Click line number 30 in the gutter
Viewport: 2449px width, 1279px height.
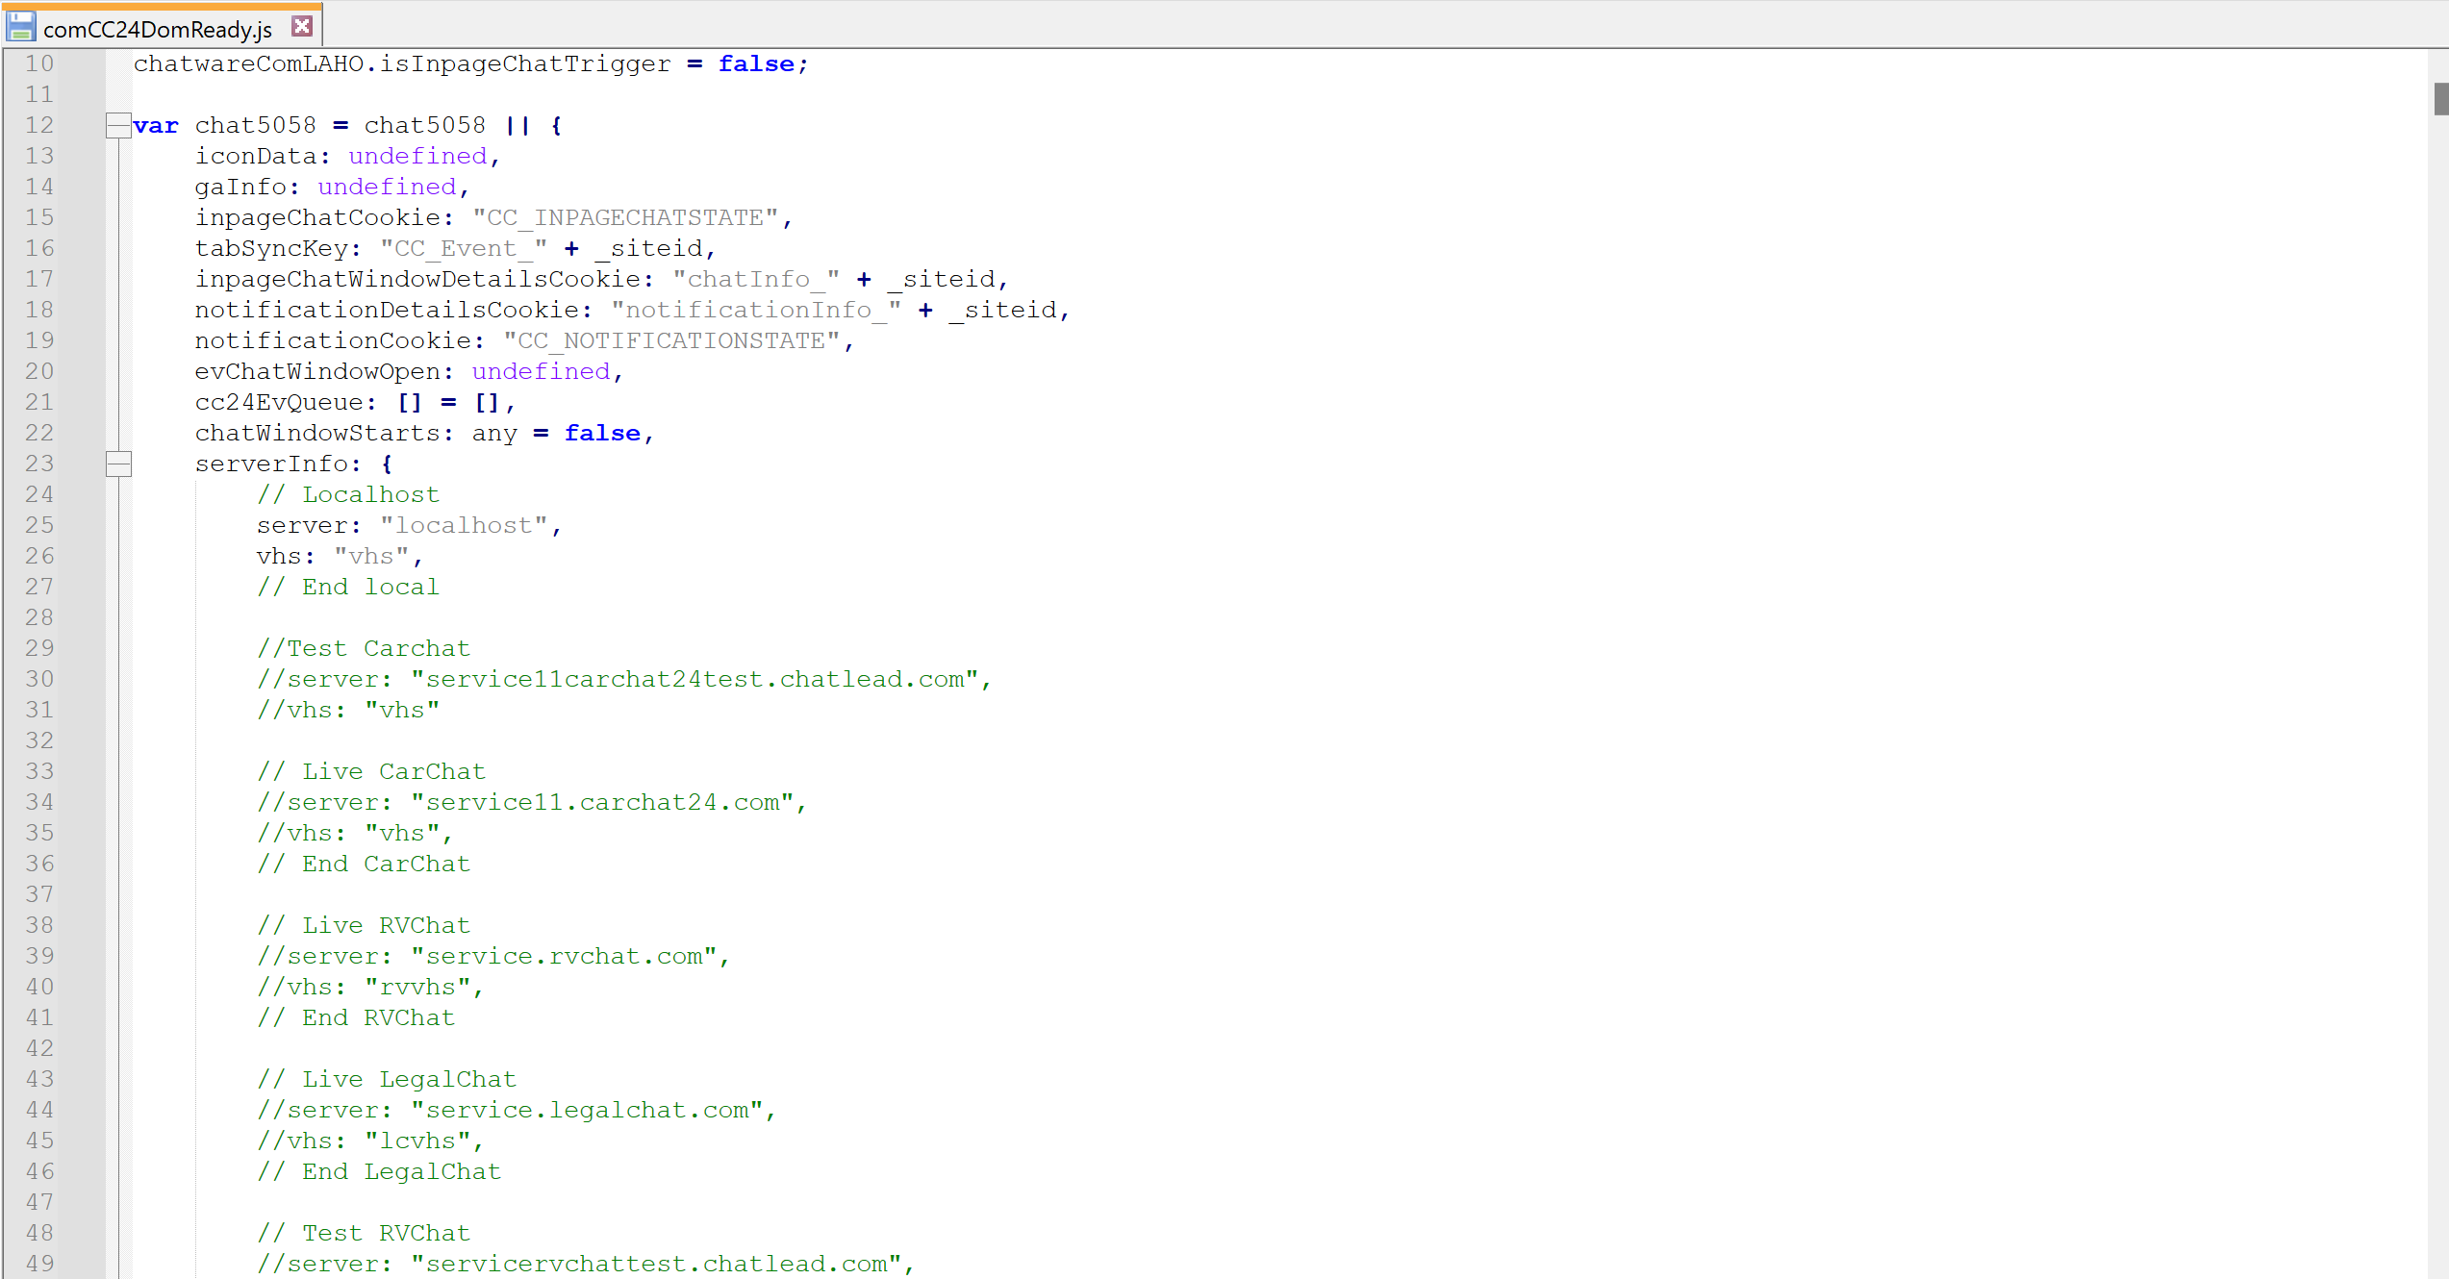pyautogui.click(x=38, y=678)
